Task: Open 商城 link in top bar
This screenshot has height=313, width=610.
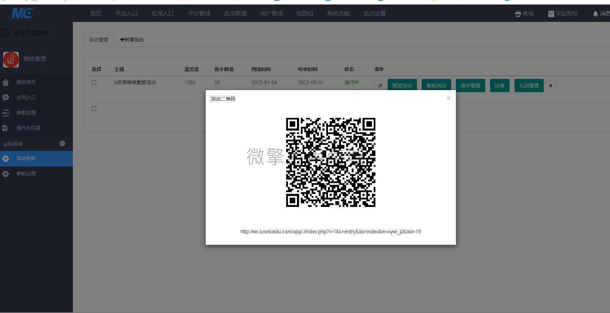Action: click(x=528, y=14)
